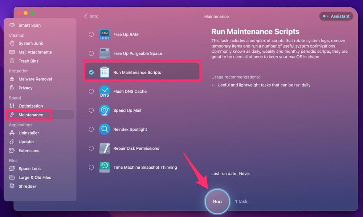363x217 pixels.
Task: Open the Uninstaller sidebar item
Action: pos(29,133)
